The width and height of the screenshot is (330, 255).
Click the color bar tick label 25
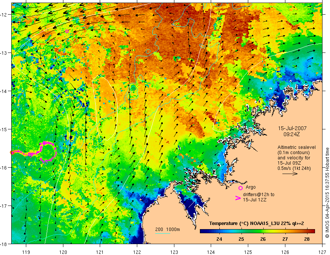point(241,239)
